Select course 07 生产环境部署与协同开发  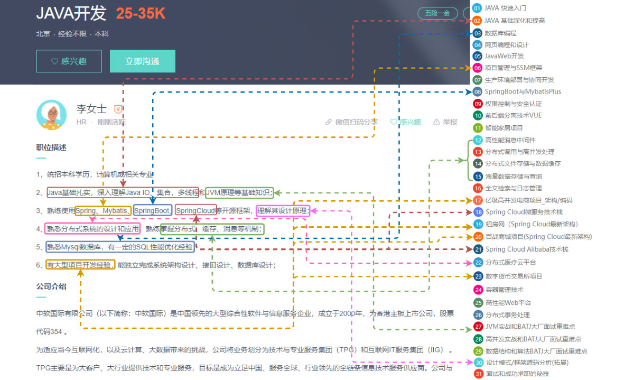click(514, 80)
